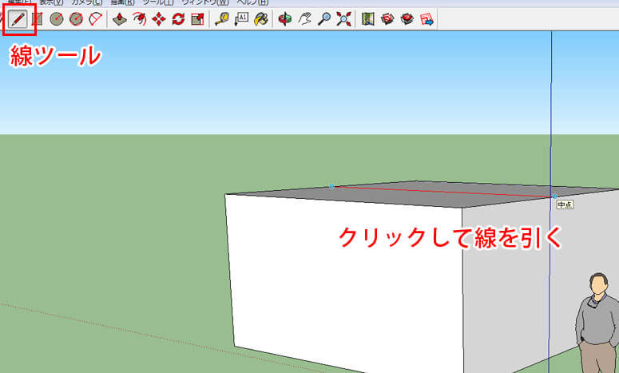Viewport: 619px width, 373px height.
Task: Select the Move tool
Action: pyautogui.click(x=159, y=19)
